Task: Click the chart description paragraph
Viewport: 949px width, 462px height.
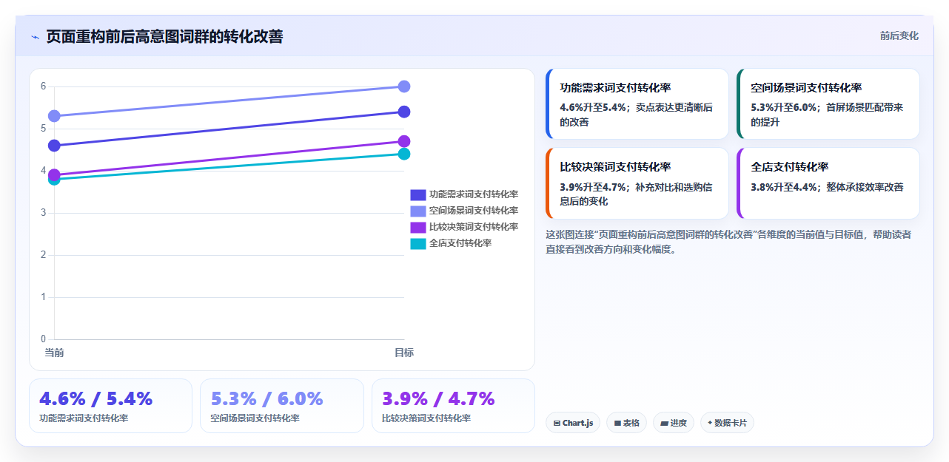Action: [x=728, y=242]
